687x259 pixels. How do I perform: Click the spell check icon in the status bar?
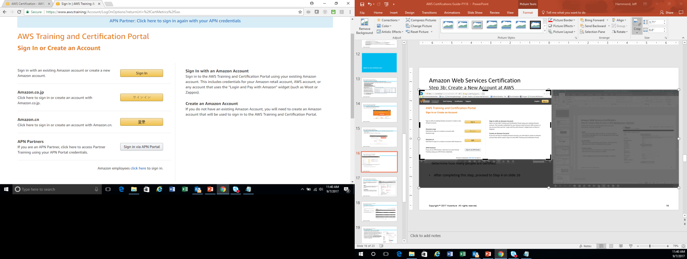[x=381, y=246]
